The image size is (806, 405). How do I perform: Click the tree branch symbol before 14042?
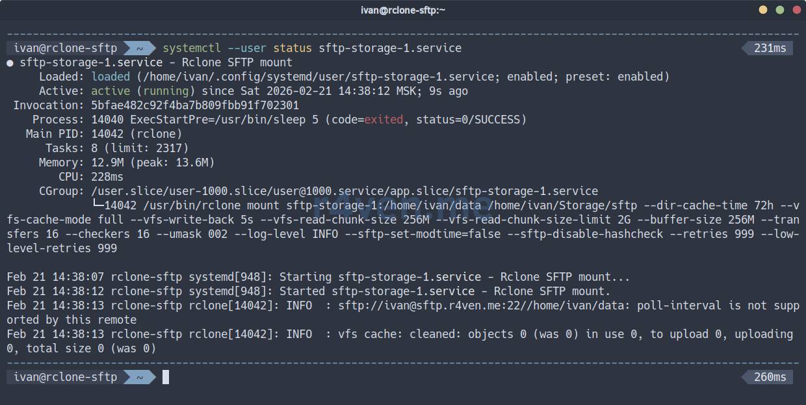click(x=97, y=205)
